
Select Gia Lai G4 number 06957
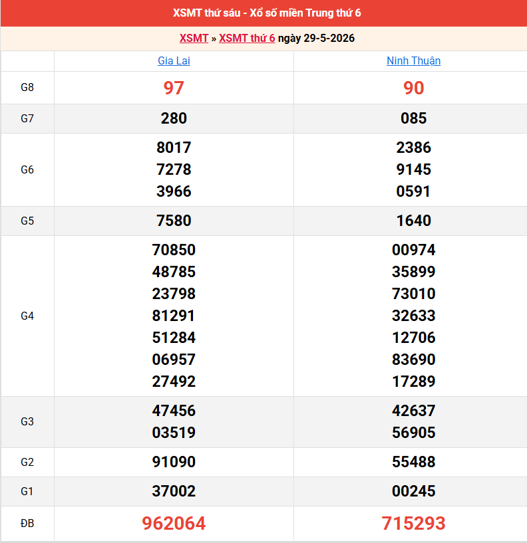(x=174, y=360)
